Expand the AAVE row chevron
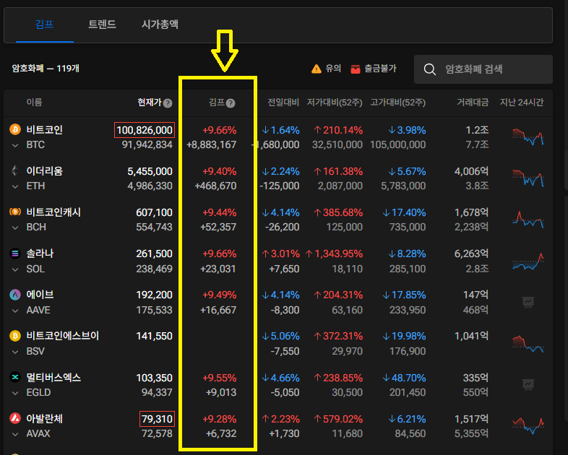The height and width of the screenshot is (455, 568). pyautogui.click(x=15, y=311)
